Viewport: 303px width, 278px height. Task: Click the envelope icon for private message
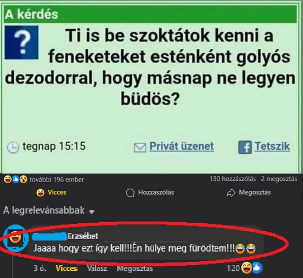point(140,147)
